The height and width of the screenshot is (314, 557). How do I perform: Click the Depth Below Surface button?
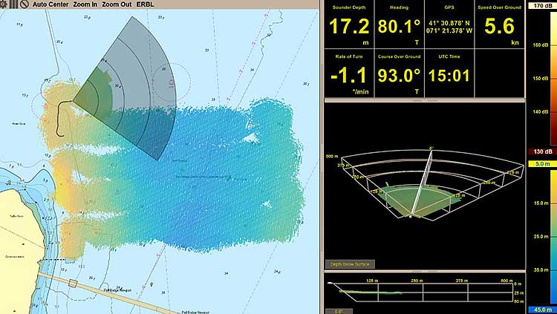(x=350, y=264)
